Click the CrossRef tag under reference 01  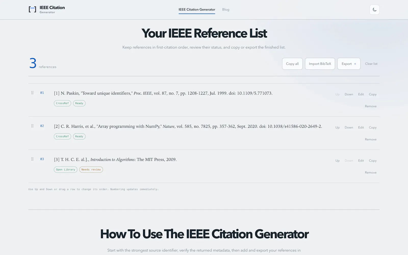[62, 103]
